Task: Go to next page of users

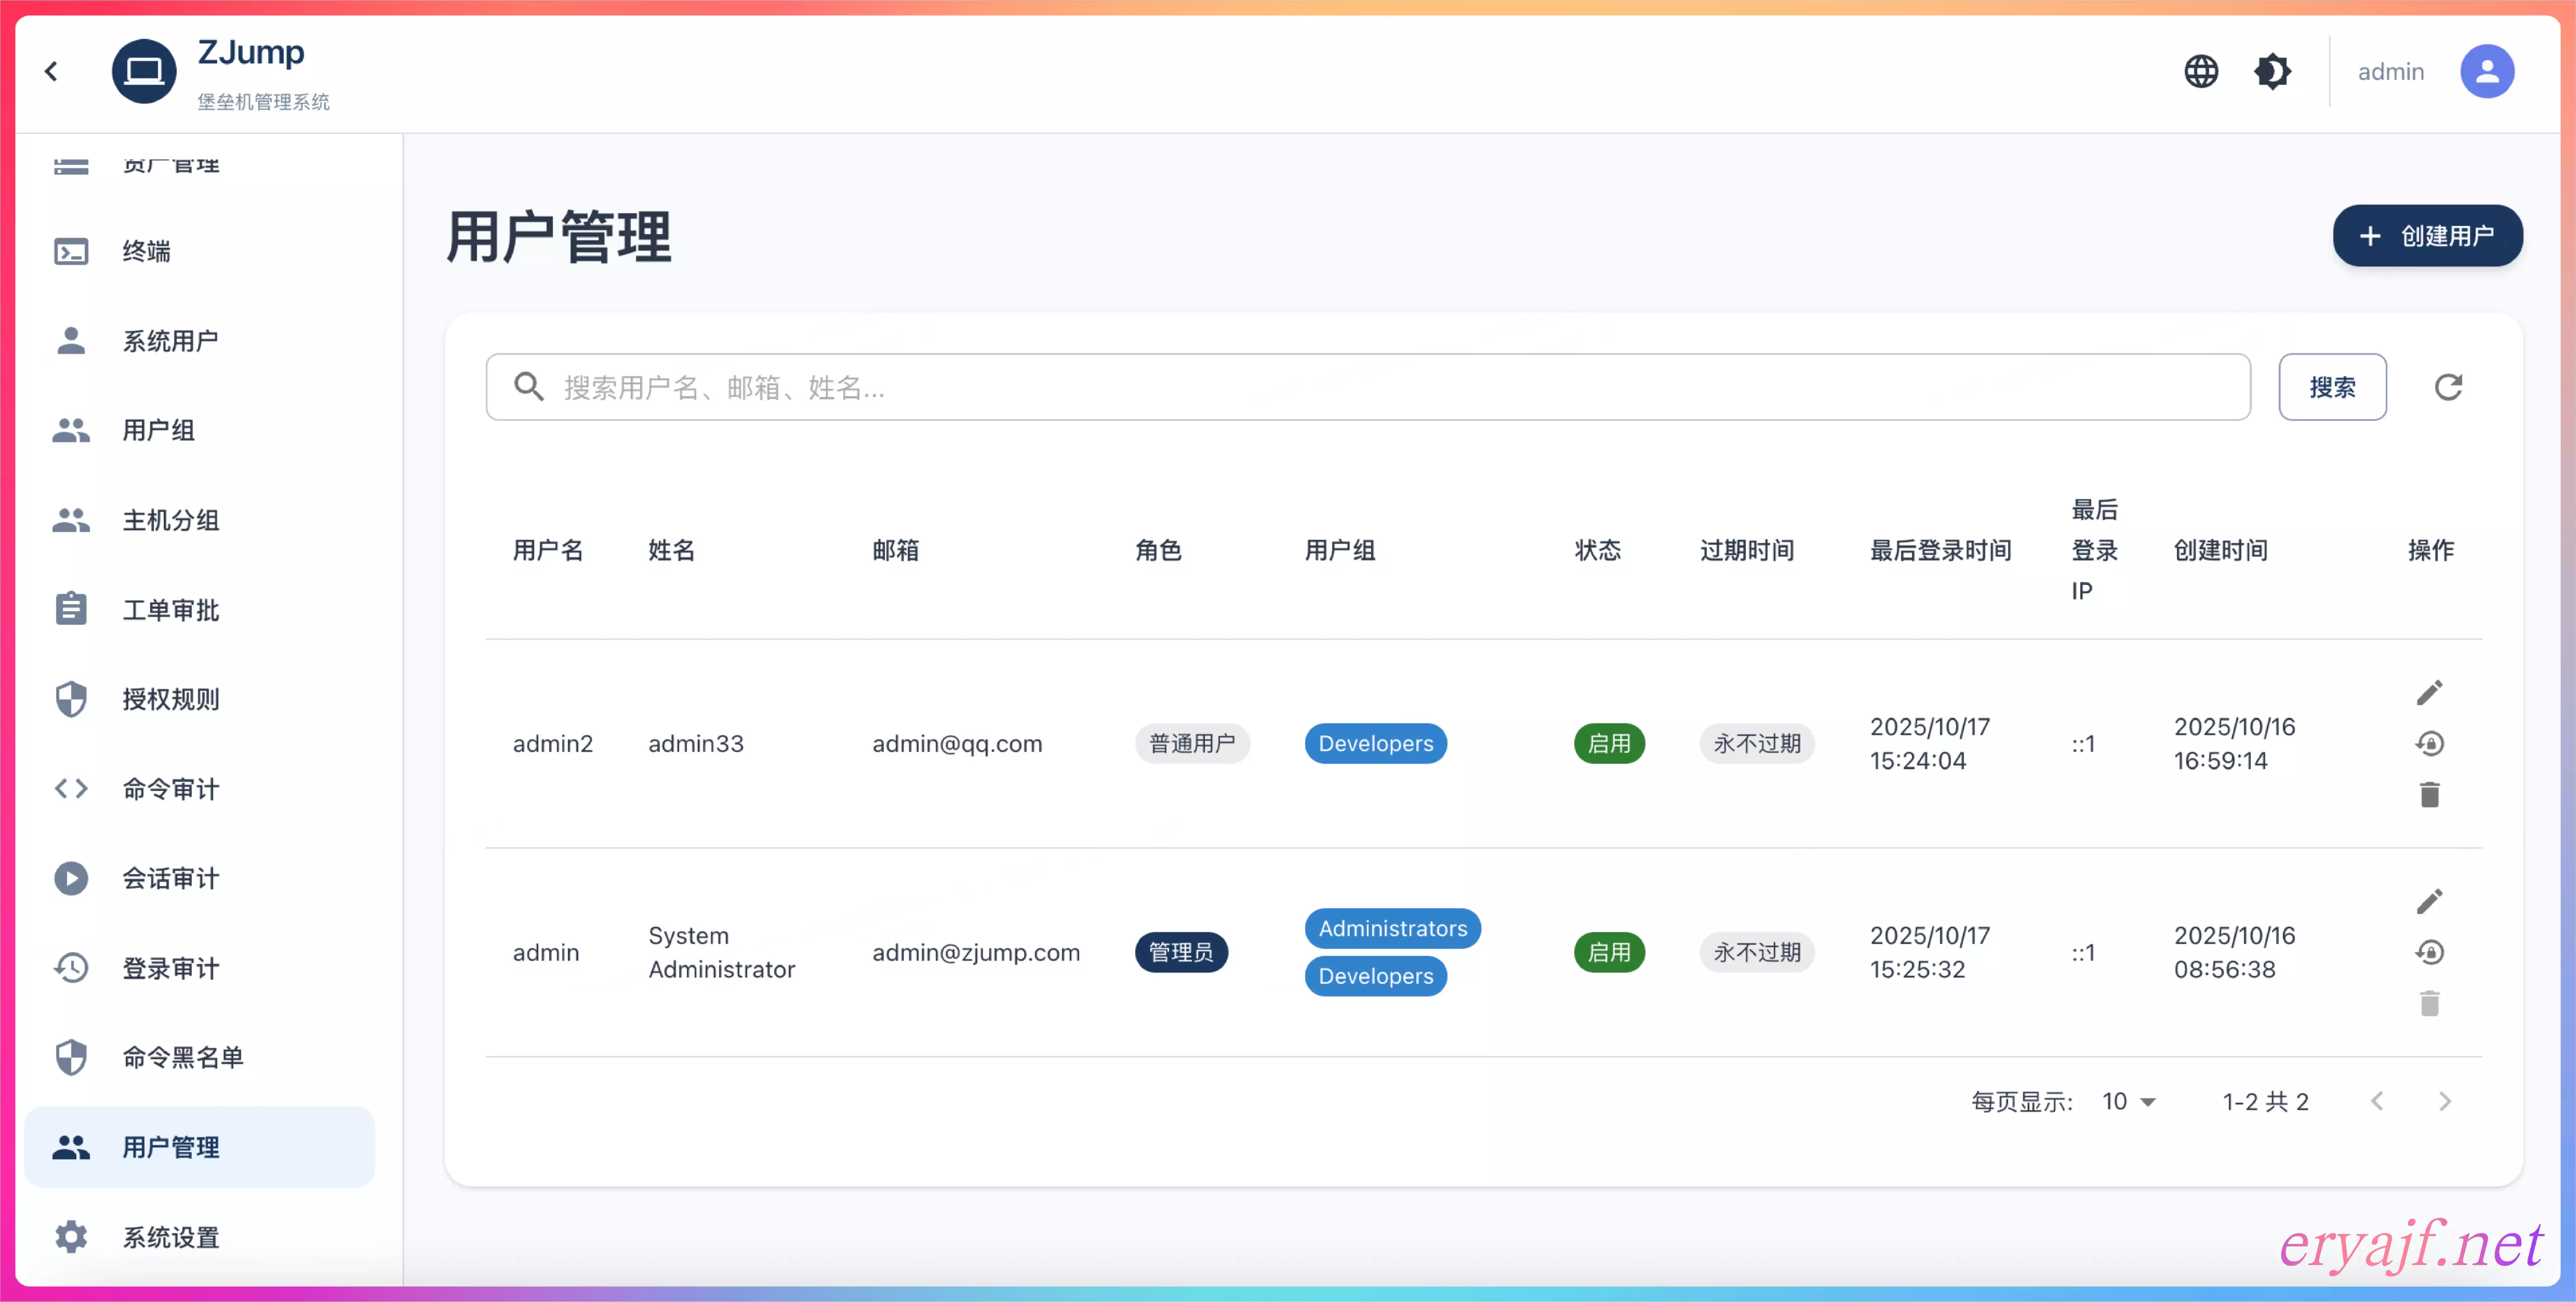Action: 2444,1101
